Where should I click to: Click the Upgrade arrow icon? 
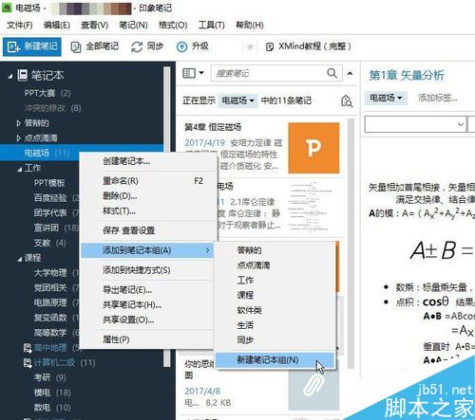(181, 47)
